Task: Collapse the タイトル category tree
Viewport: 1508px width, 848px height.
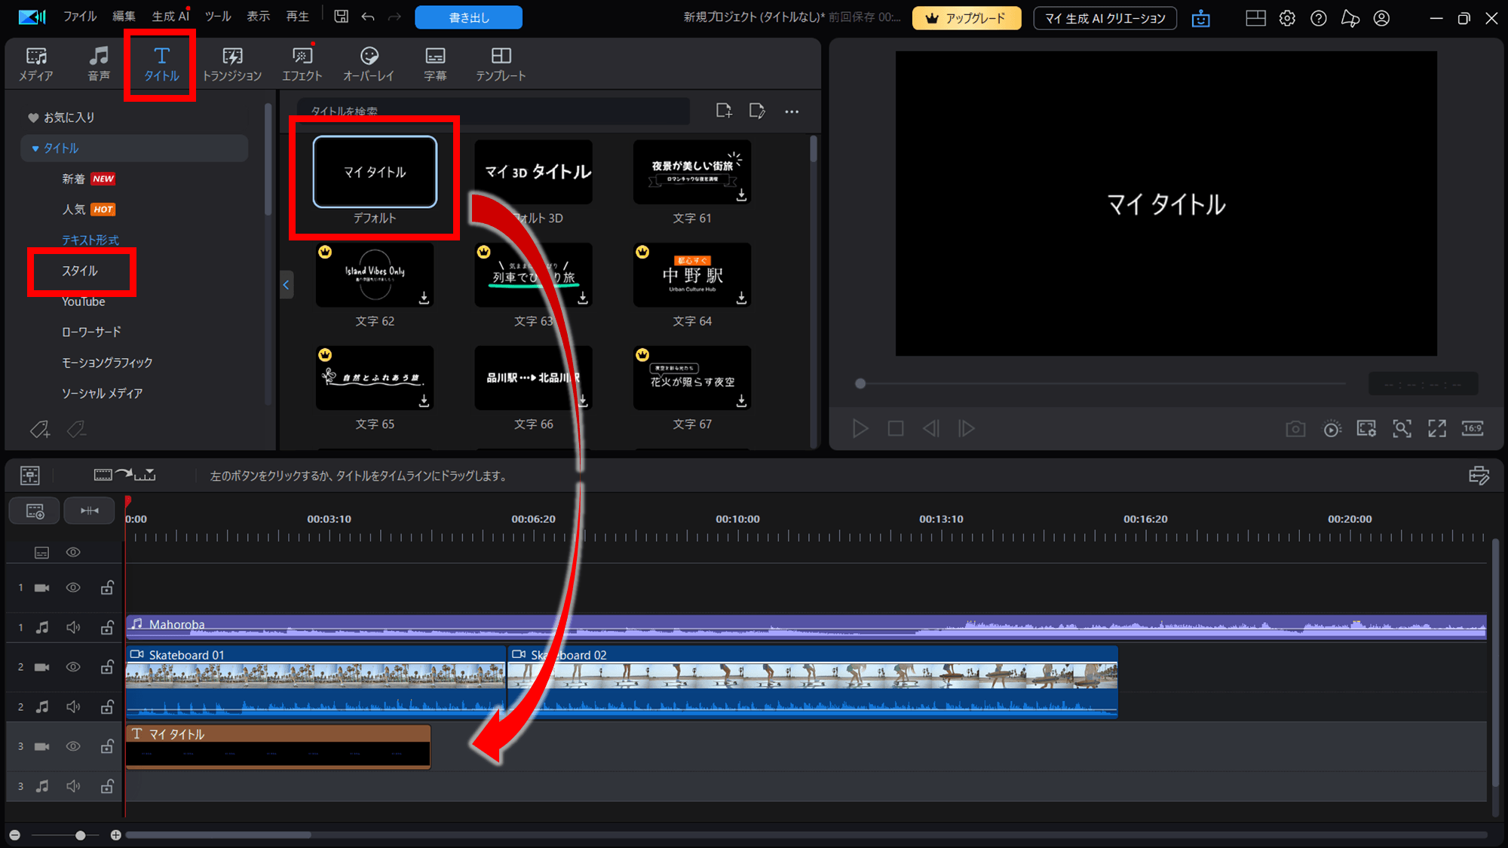Action: (x=35, y=148)
